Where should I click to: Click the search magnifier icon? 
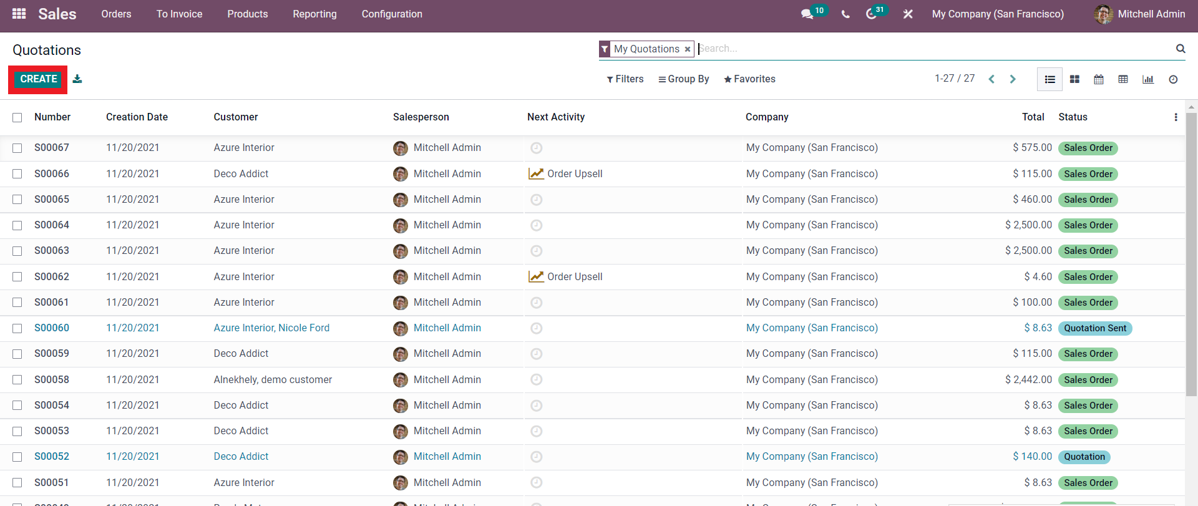coord(1181,49)
